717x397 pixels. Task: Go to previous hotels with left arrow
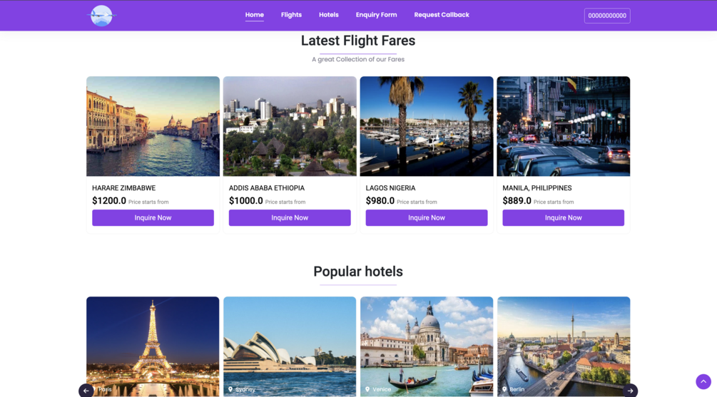click(x=86, y=391)
